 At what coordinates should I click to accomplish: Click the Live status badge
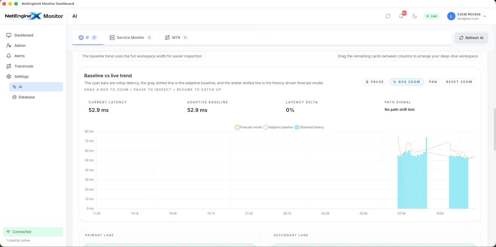(x=432, y=16)
